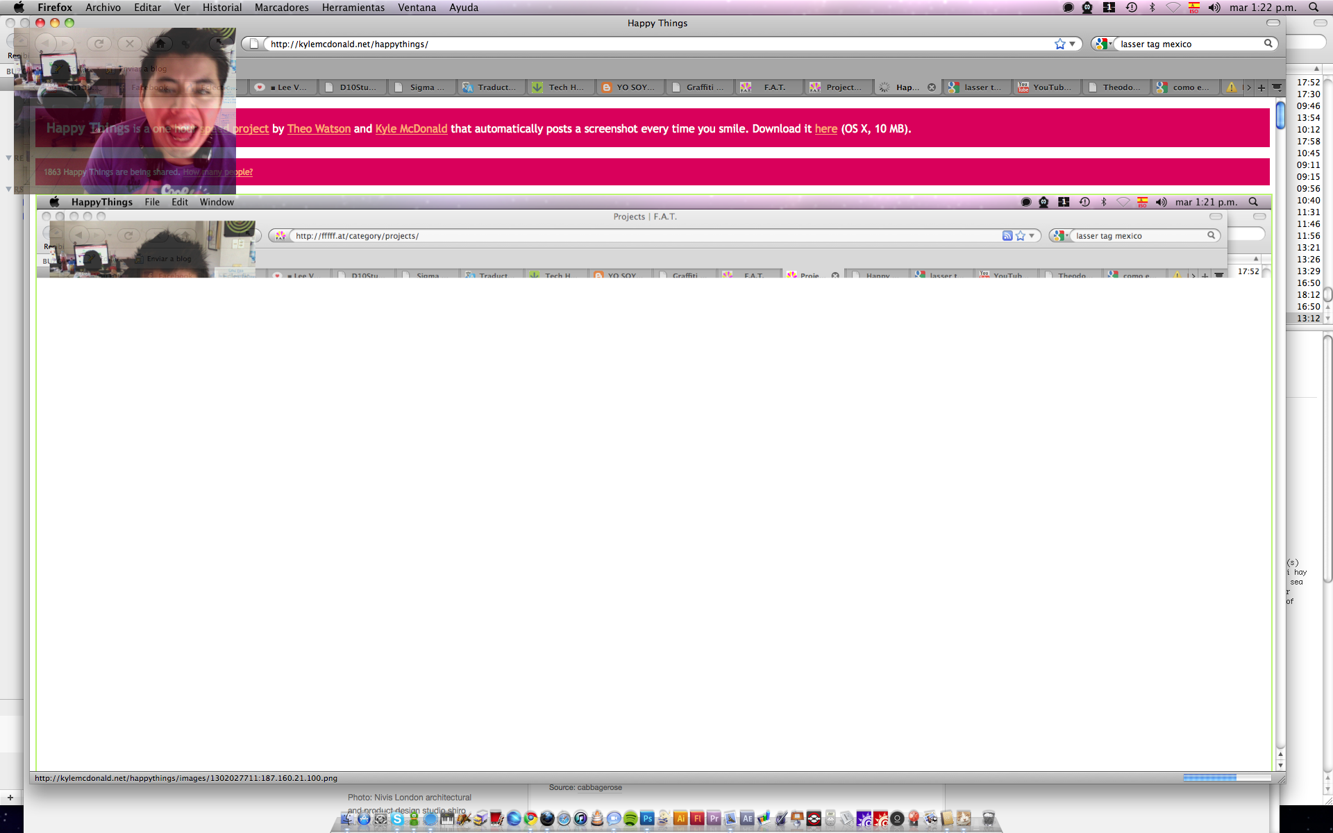Open the Marcadores menu
Image resolution: width=1333 pixels, height=833 pixels.
[281, 8]
